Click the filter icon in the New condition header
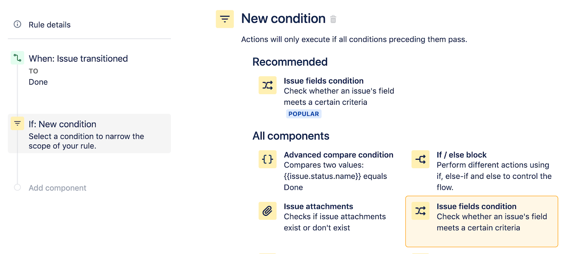The image size is (588, 254). click(x=225, y=19)
